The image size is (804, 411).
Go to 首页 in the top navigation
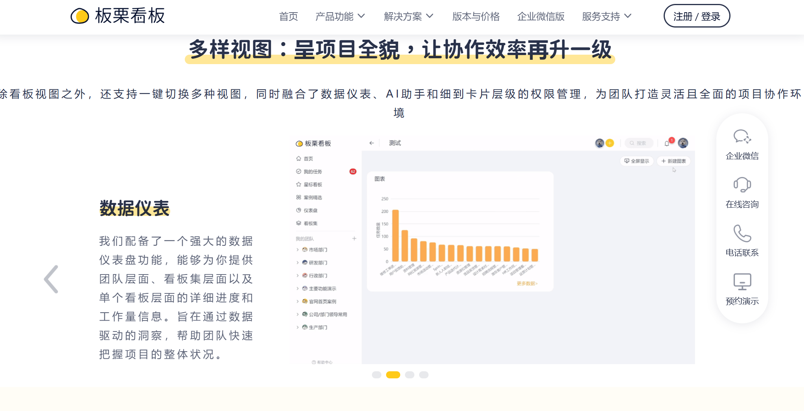(289, 17)
